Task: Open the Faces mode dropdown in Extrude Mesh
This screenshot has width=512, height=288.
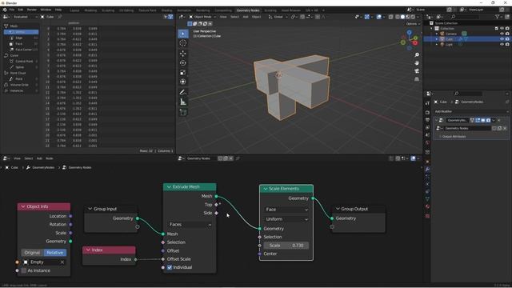Action: coord(190,225)
